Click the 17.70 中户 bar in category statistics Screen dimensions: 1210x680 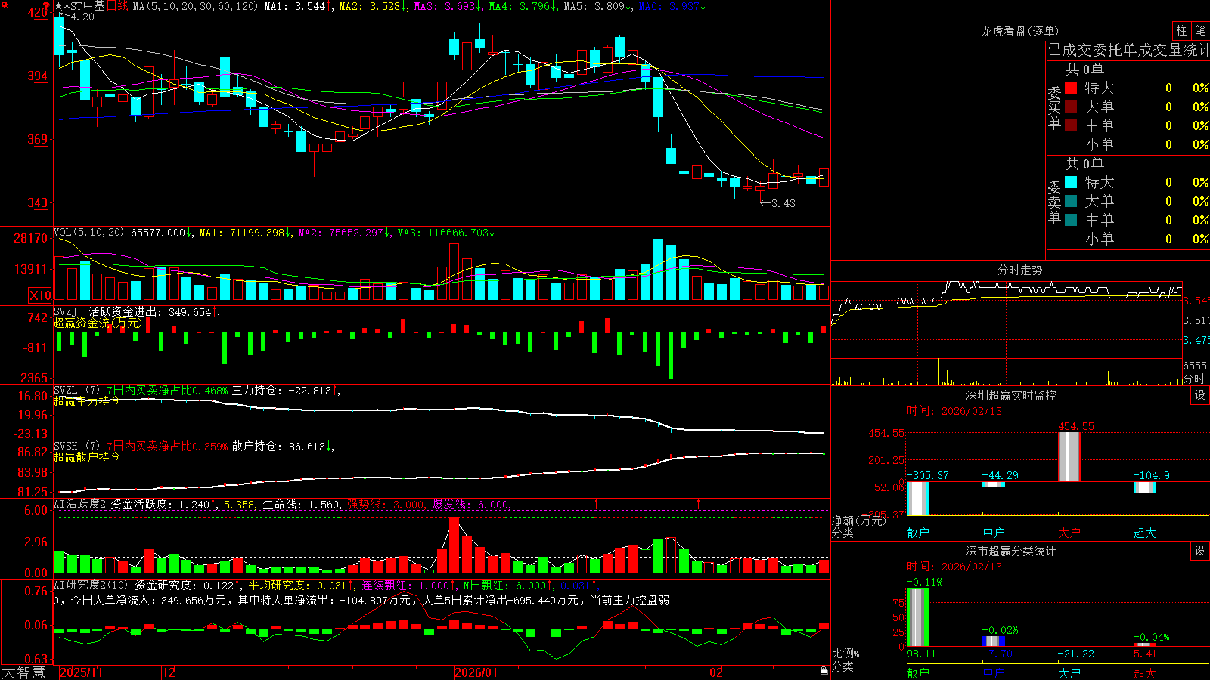994,641
